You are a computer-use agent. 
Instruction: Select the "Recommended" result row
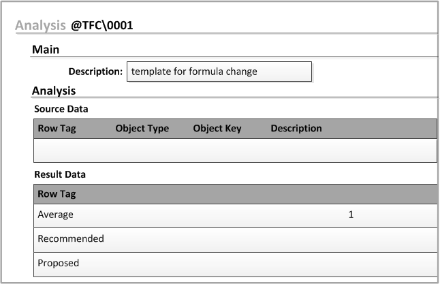pyautogui.click(x=71, y=238)
